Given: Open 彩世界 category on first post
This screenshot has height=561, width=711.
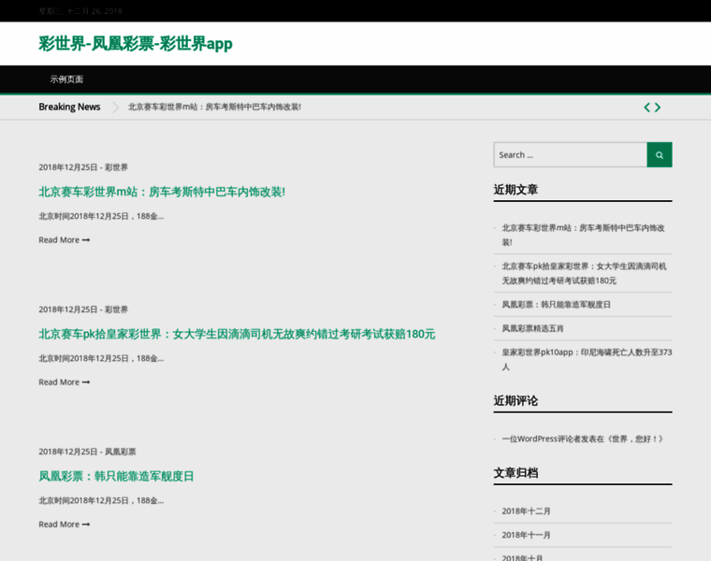Looking at the screenshot, I should point(117,167).
